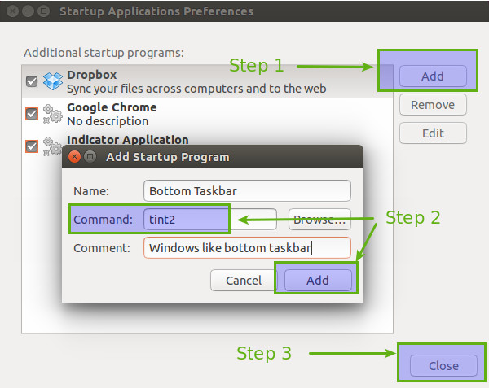Click Browse... to choose a command
The width and height of the screenshot is (489, 388).
(319, 219)
